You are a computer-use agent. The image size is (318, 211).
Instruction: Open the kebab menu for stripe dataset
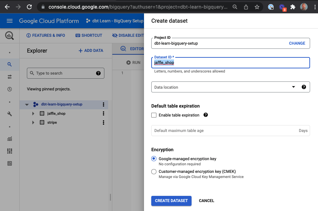103,122
